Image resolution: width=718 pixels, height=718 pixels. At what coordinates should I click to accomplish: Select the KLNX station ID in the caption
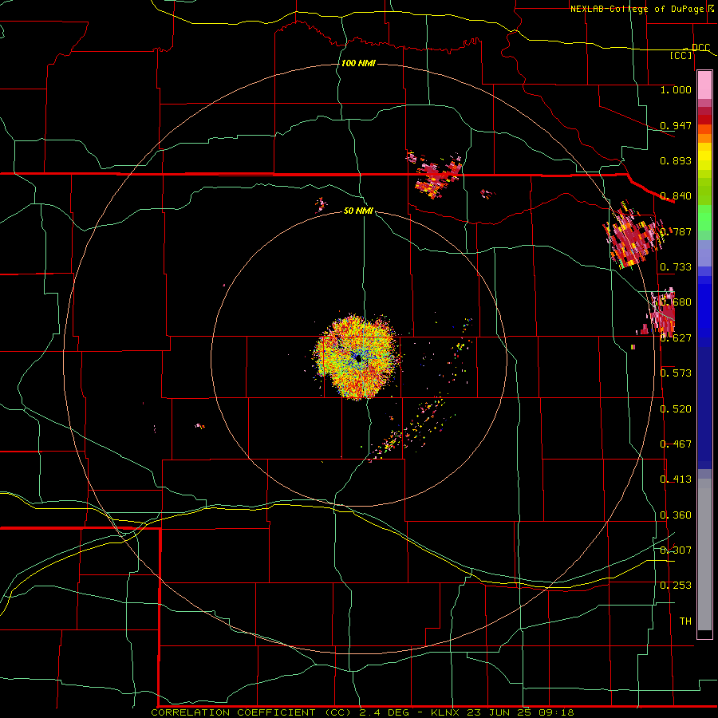click(x=447, y=712)
